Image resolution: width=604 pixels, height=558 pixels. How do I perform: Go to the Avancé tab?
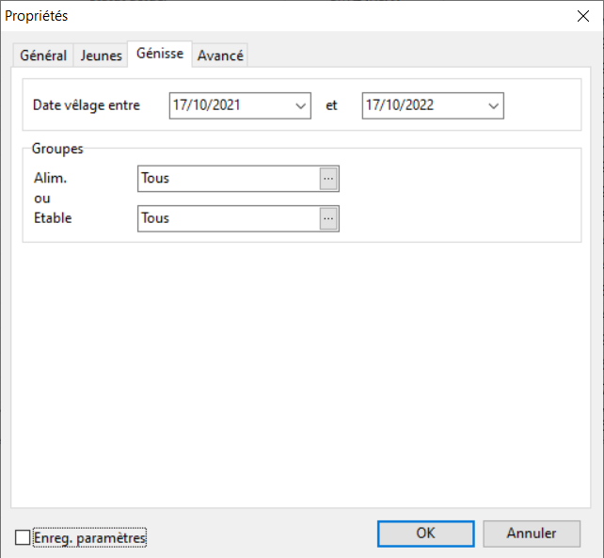tap(220, 56)
